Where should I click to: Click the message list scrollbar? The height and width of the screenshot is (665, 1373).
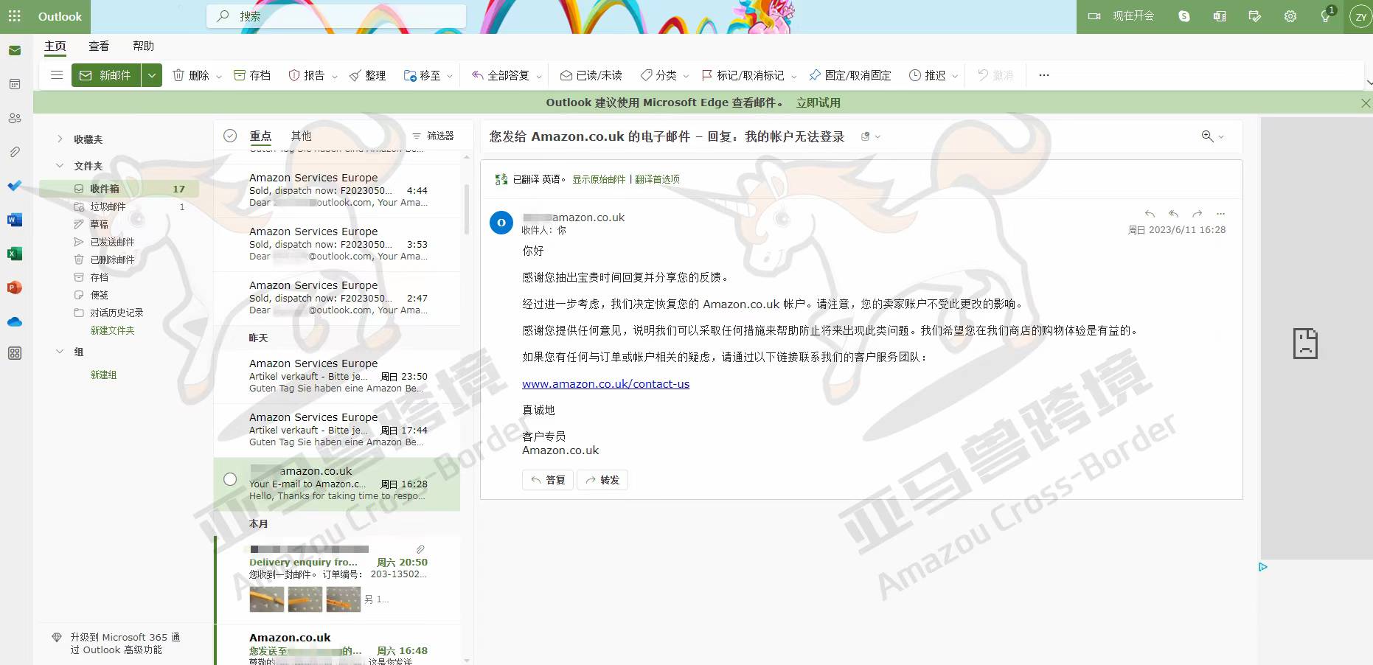pyautogui.click(x=467, y=209)
